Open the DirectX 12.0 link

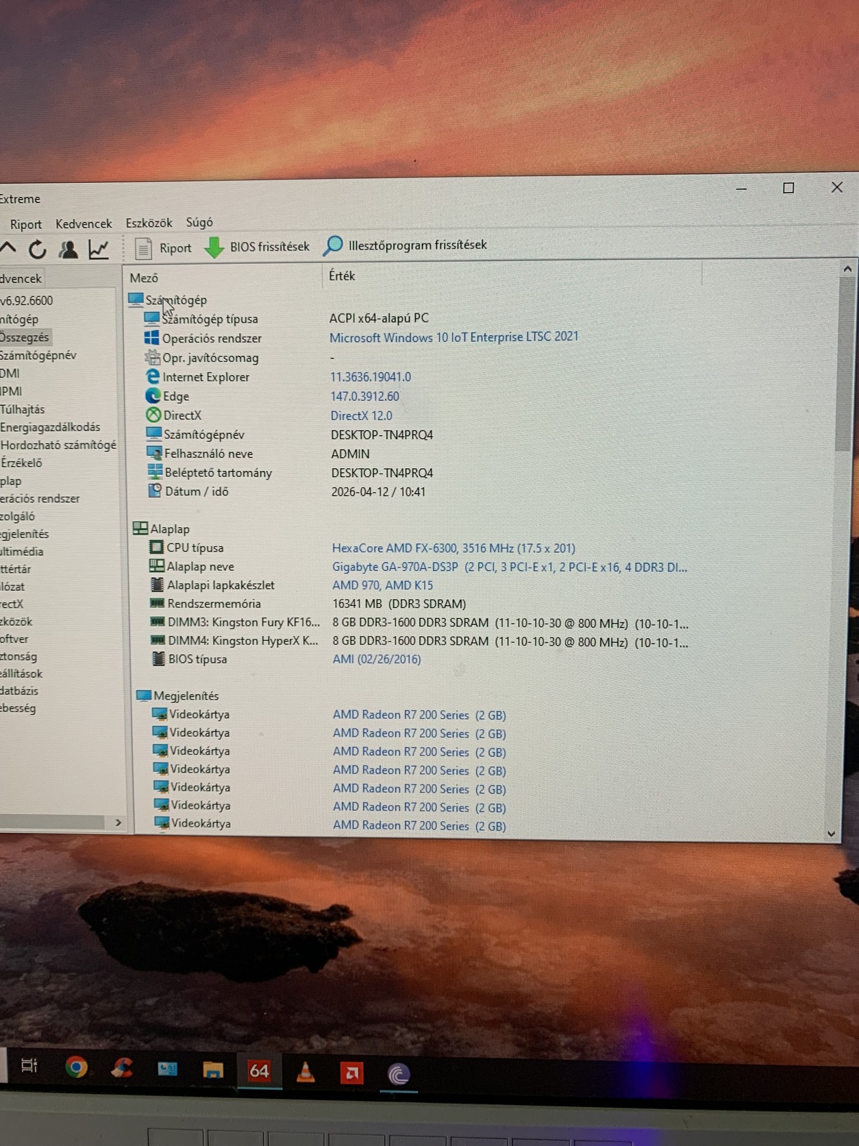[362, 415]
